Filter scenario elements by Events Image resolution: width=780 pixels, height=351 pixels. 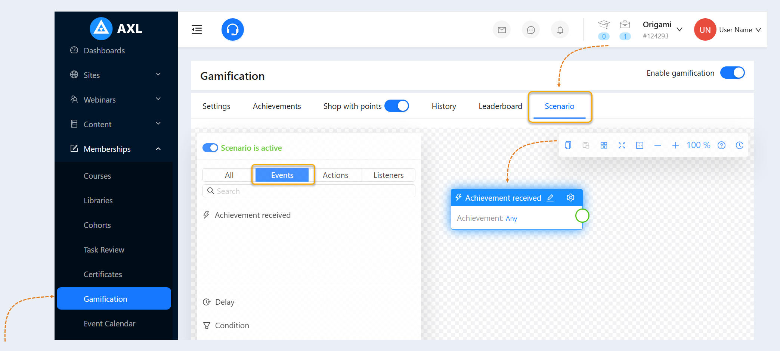(282, 175)
